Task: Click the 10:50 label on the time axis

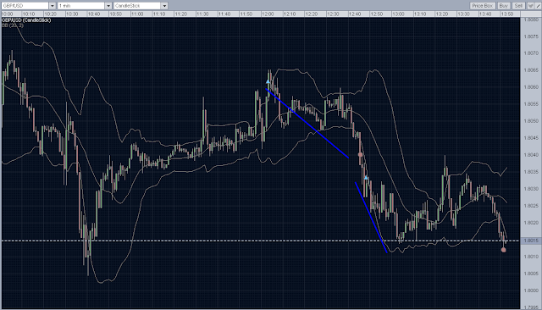Action: coord(115,14)
